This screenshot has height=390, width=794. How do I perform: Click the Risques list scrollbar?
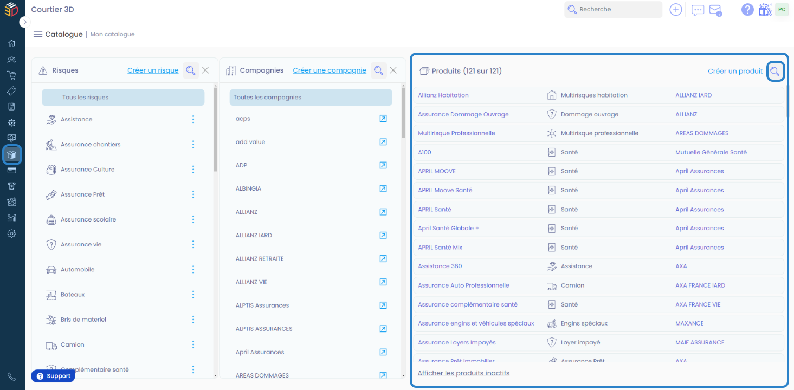coord(216,130)
